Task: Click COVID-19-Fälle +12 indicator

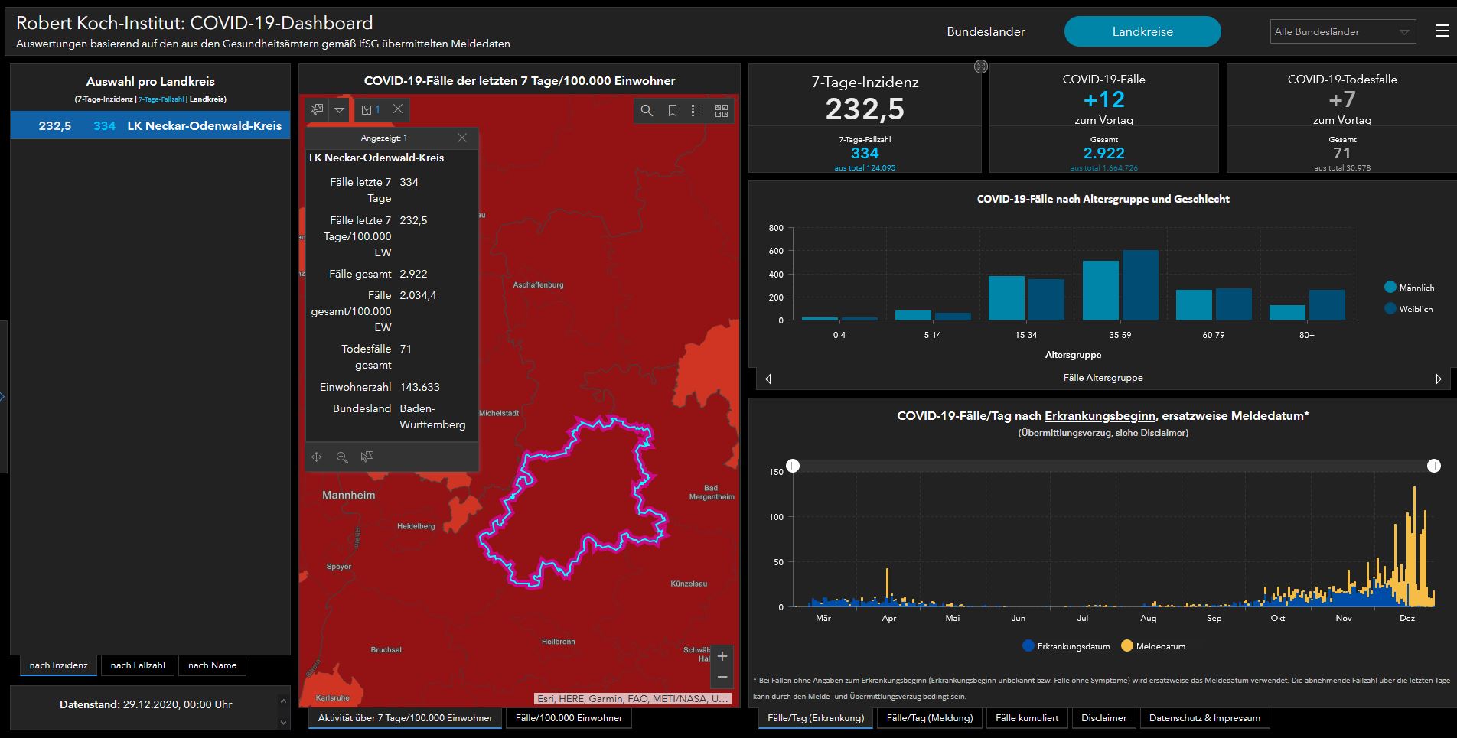Action: tap(1104, 99)
